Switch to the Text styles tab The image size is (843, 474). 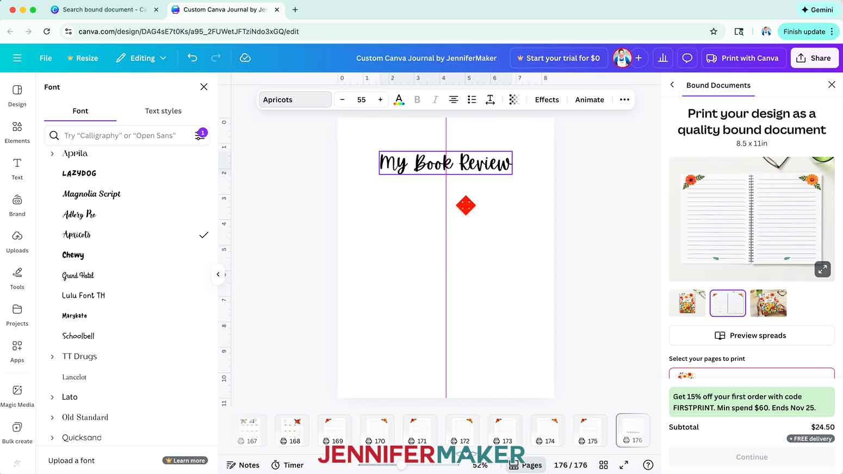tap(163, 111)
